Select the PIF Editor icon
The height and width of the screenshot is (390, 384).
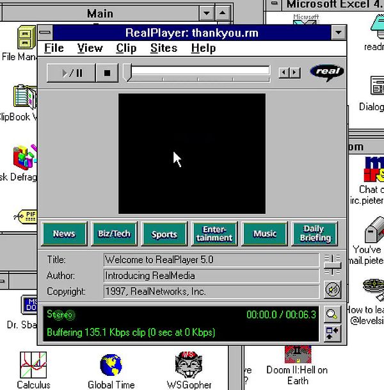[26, 216]
